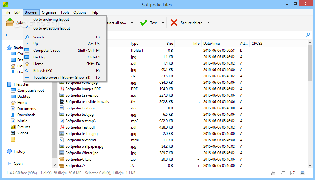
Task: Click the Softpedia-01.zip archive icon
Action: click(62, 159)
